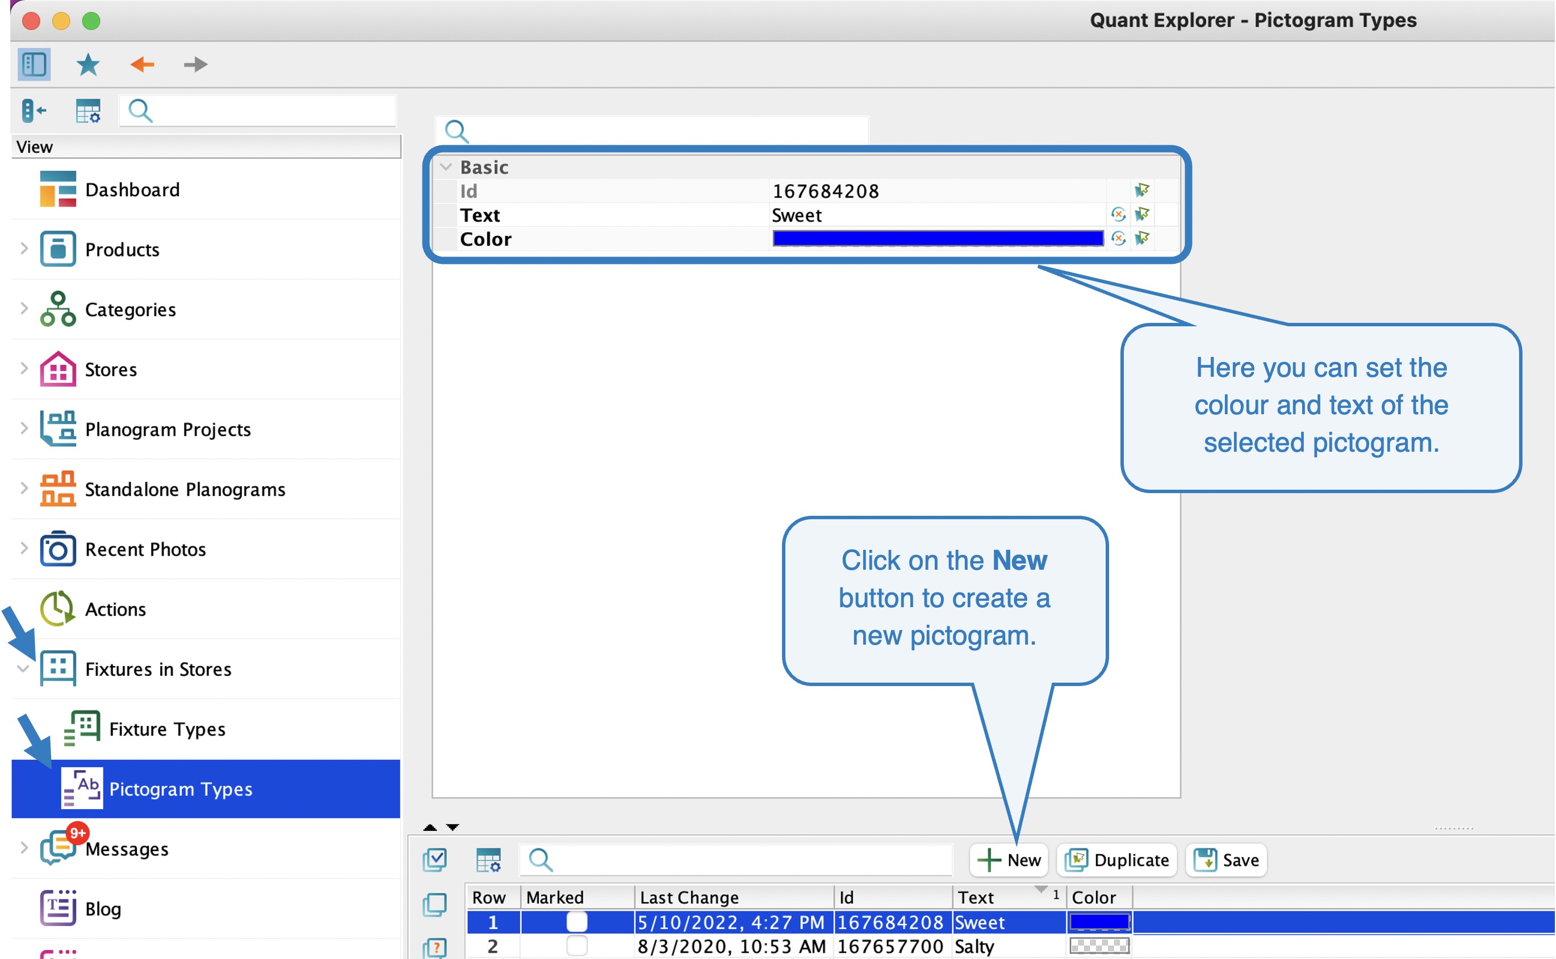
Task: Open favorites with the star icon
Action: [x=88, y=64]
